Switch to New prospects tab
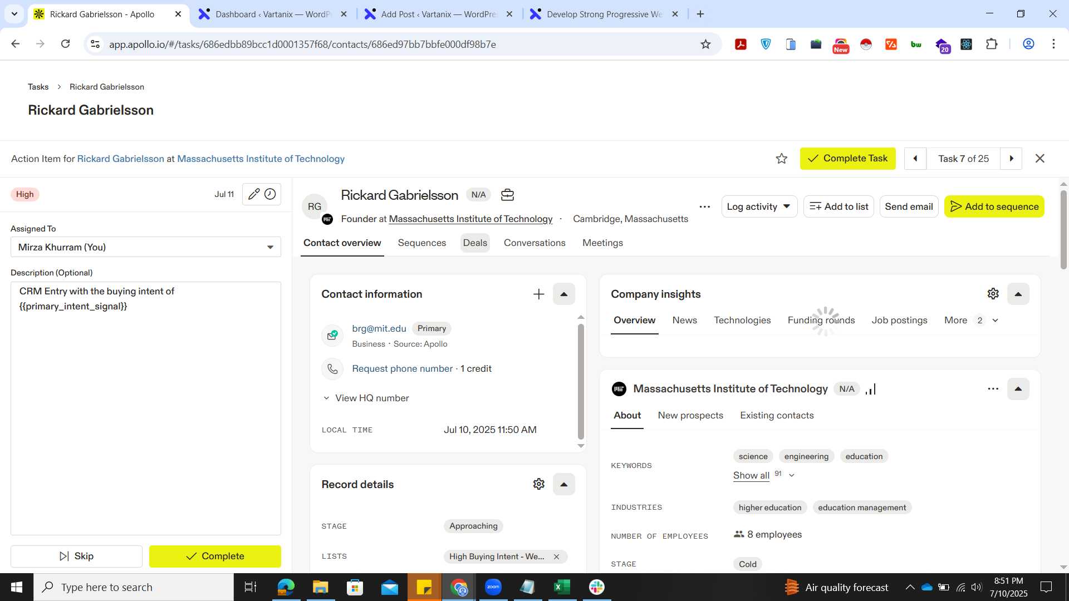 tap(690, 416)
